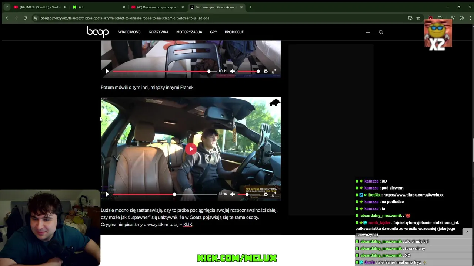Screen dimensions: 474x266
Task: Seek on the car video progress bar
Action: click(164, 194)
